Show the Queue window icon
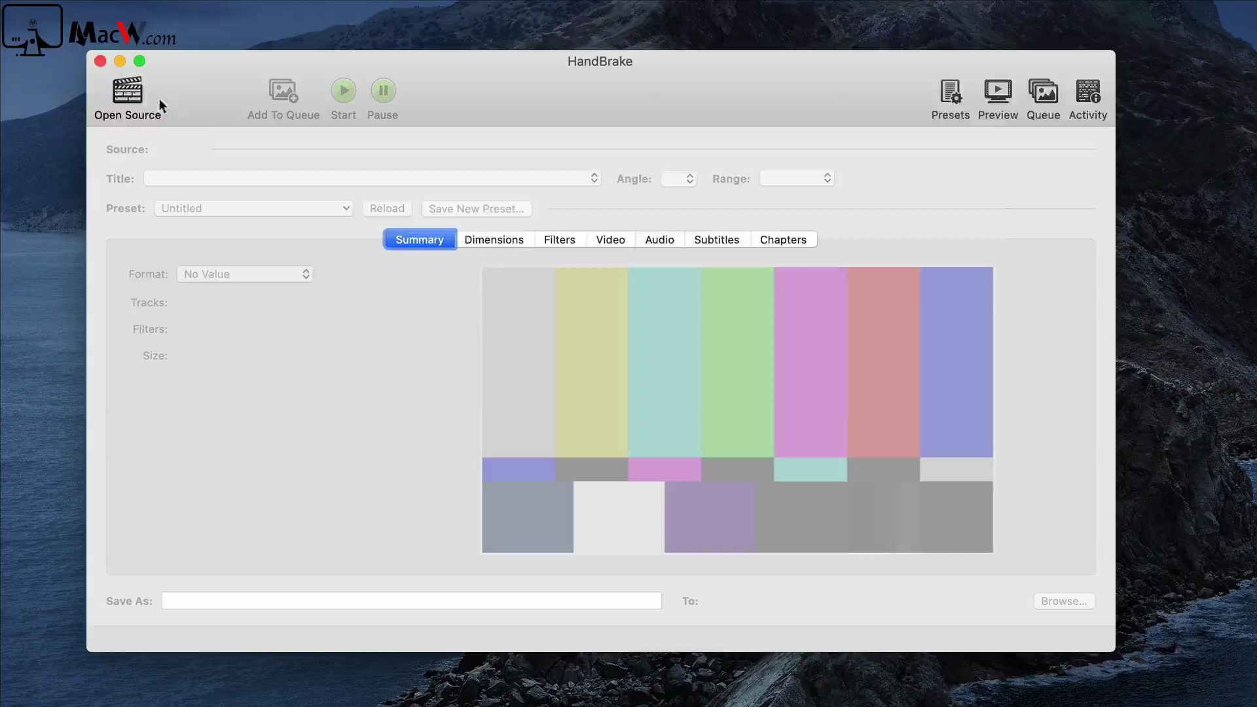The height and width of the screenshot is (707, 1257). [1043, 92]
